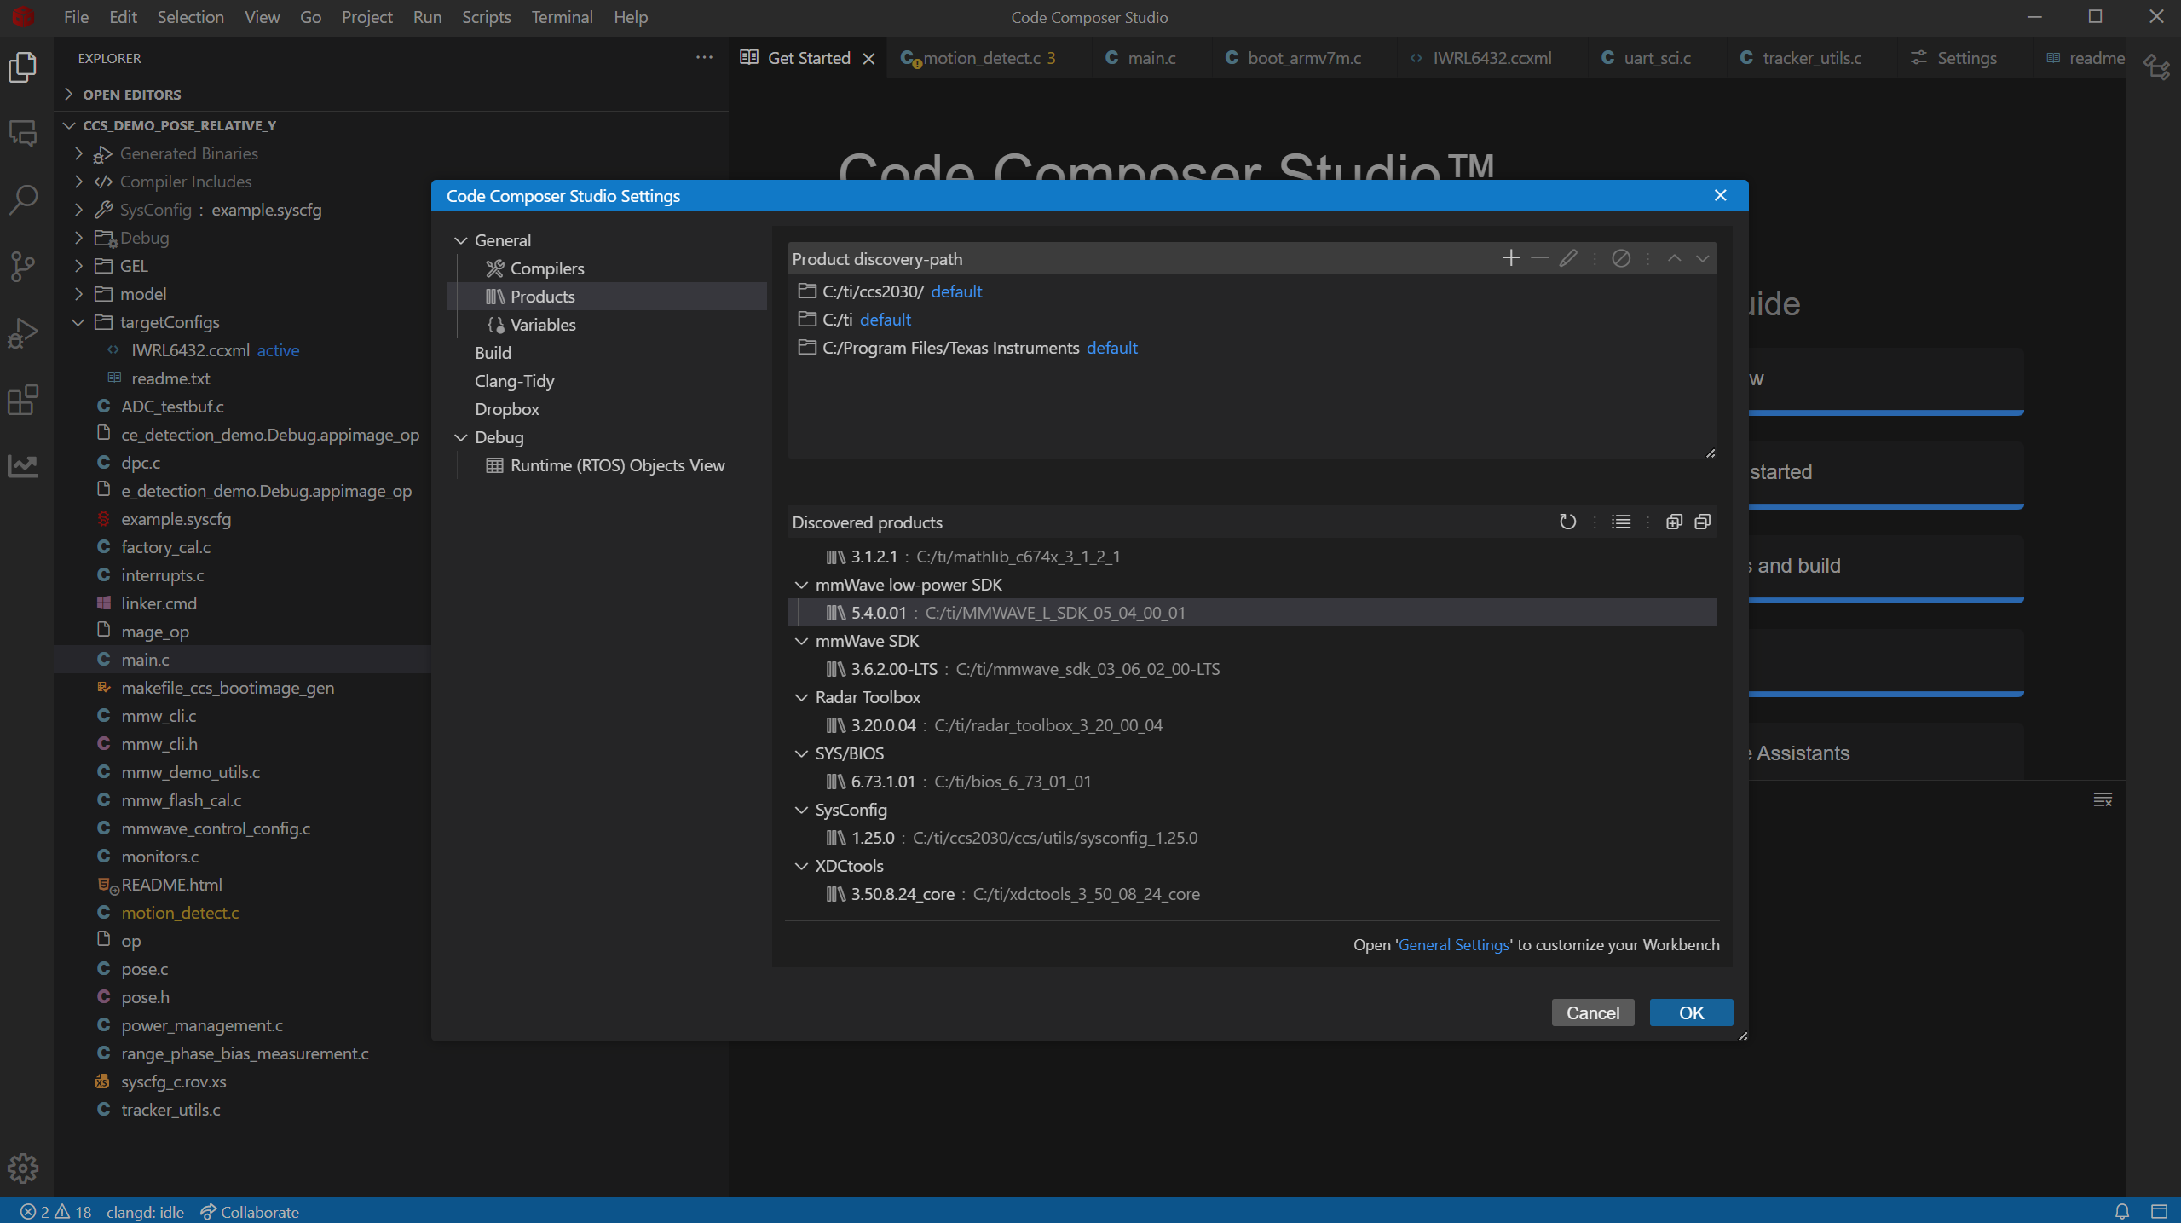Select Dropbox settings page
This screenshot has height=1223, width=2181.
click(x=607, y=409)
